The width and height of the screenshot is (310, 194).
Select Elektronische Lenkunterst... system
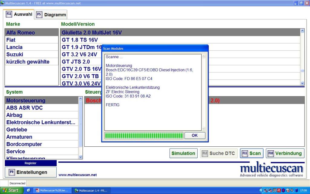click(42, 122)
